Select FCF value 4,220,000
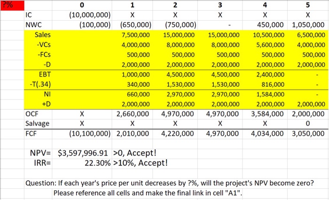This screenshot has height=200, width=329. pos(177,133)
